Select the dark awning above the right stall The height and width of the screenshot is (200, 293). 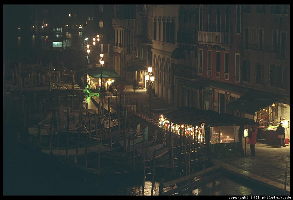(258, 101)
